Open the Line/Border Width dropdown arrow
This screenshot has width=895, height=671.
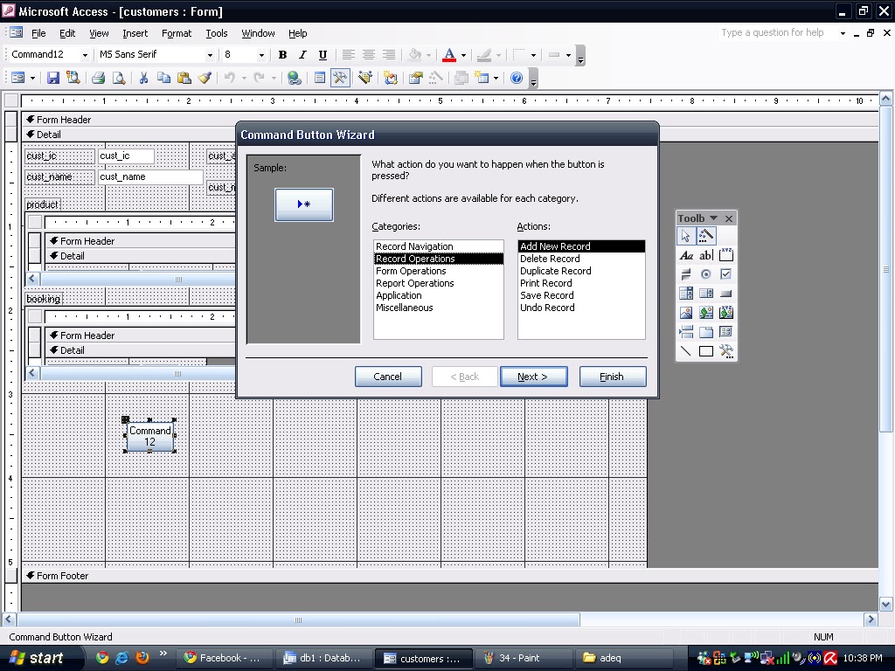(533, 55)
